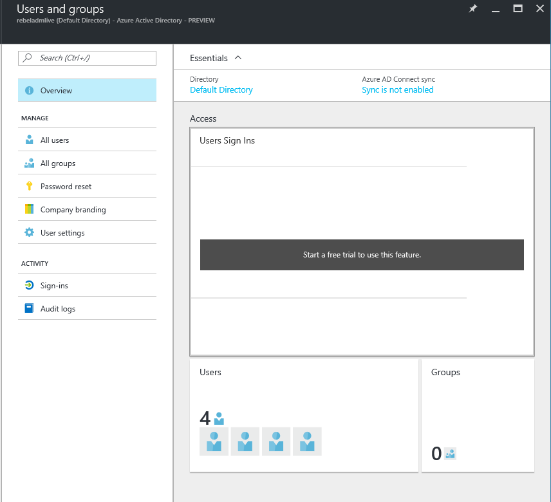Screen dimensions: 551x502
Task: Click the Sign-ins arrow icon
Action: click(x=29, y=285)
